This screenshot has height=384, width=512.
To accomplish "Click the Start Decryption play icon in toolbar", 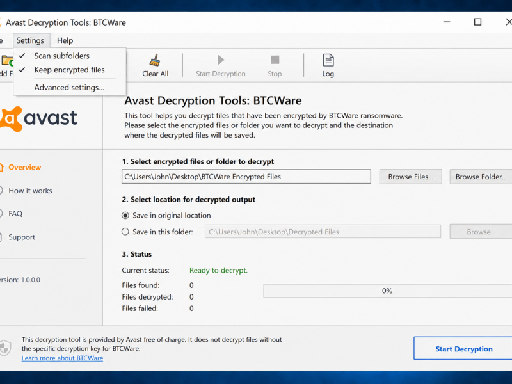I will click(x=221, y=60).
